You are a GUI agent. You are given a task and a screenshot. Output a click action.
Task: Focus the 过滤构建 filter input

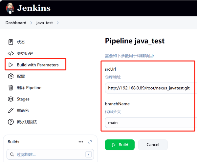50,154
